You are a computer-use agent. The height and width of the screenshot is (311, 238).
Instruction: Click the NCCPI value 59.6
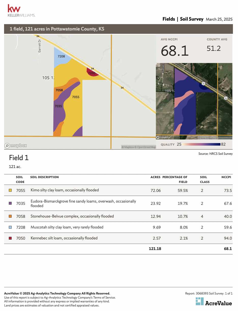click(228, 227)
